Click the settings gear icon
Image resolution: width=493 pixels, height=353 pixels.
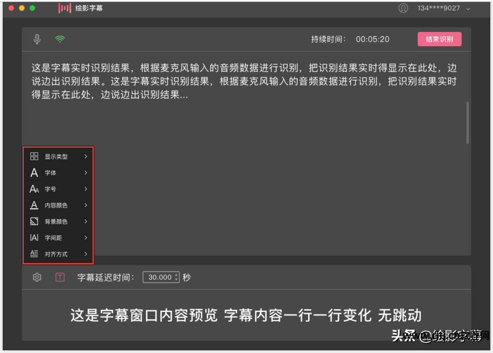[37, 277]
